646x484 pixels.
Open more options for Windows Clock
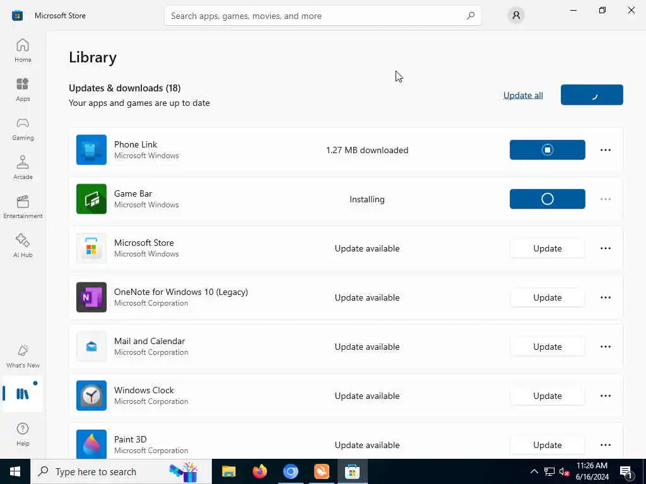pos(605,396)
